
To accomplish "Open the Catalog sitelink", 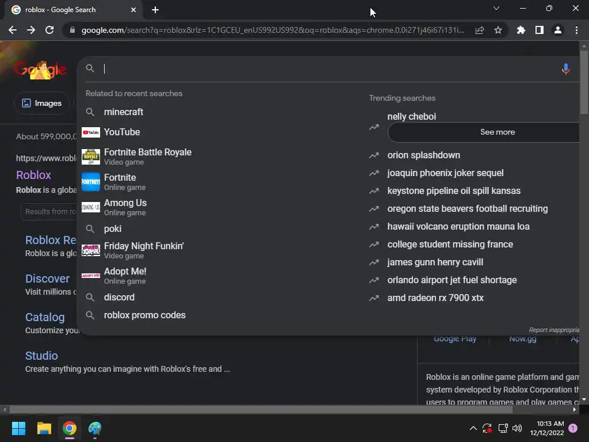I will [x=45, y=317].
